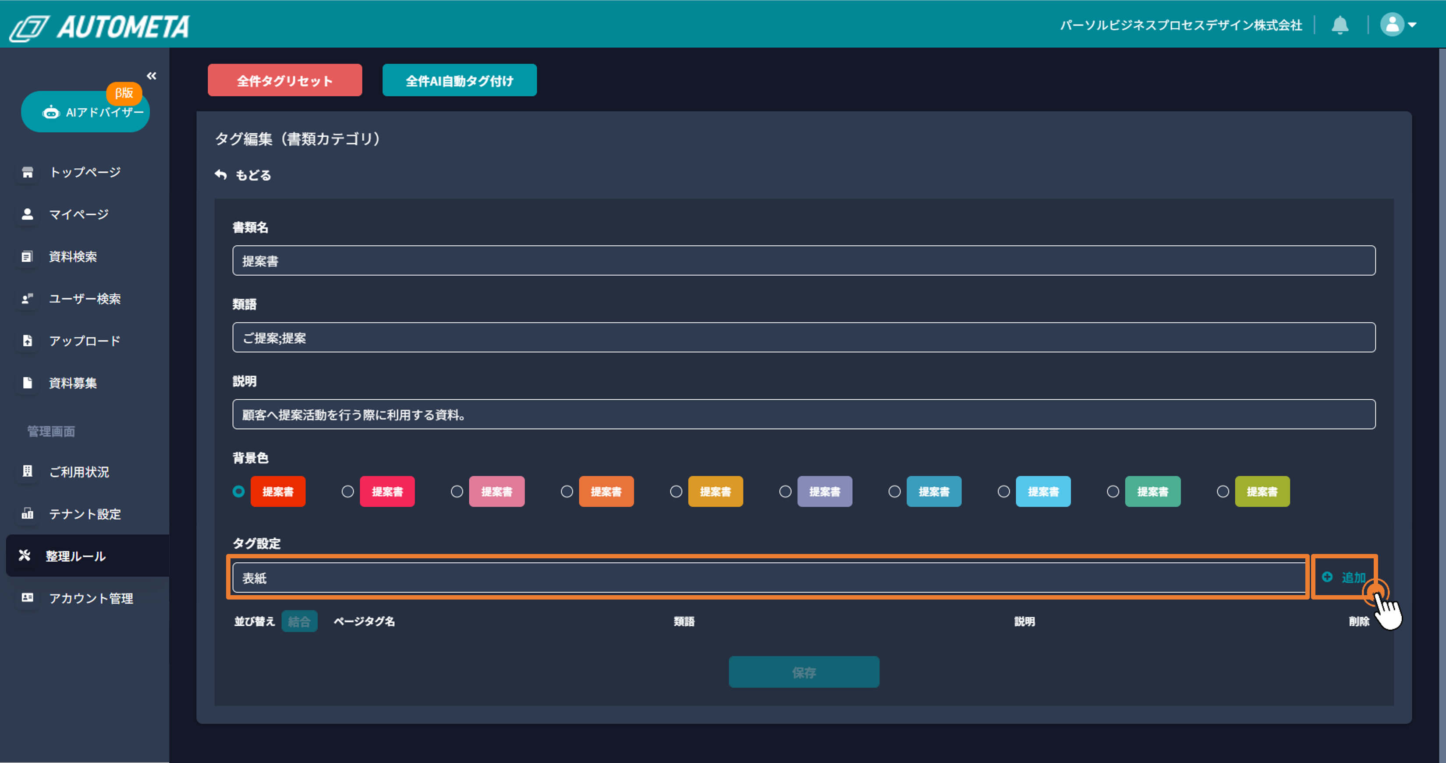The image size is (1446, 763).
Task: Click the もどる return arrow icon
Action: [220, 175]
